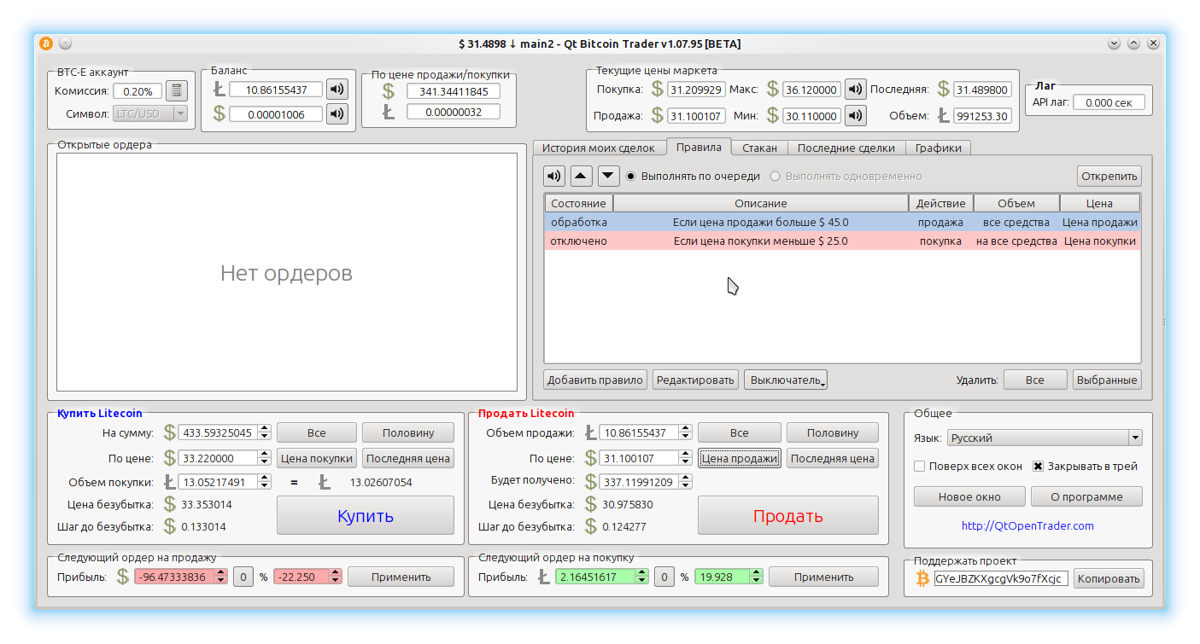Open Новое окно button

tap(969, 496)
